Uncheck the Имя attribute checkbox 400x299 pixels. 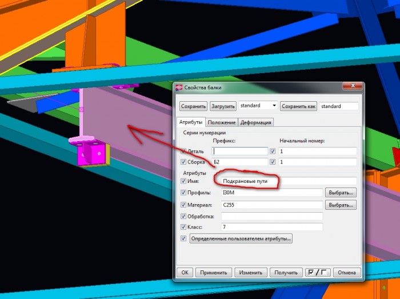click(x=183, y=181)
